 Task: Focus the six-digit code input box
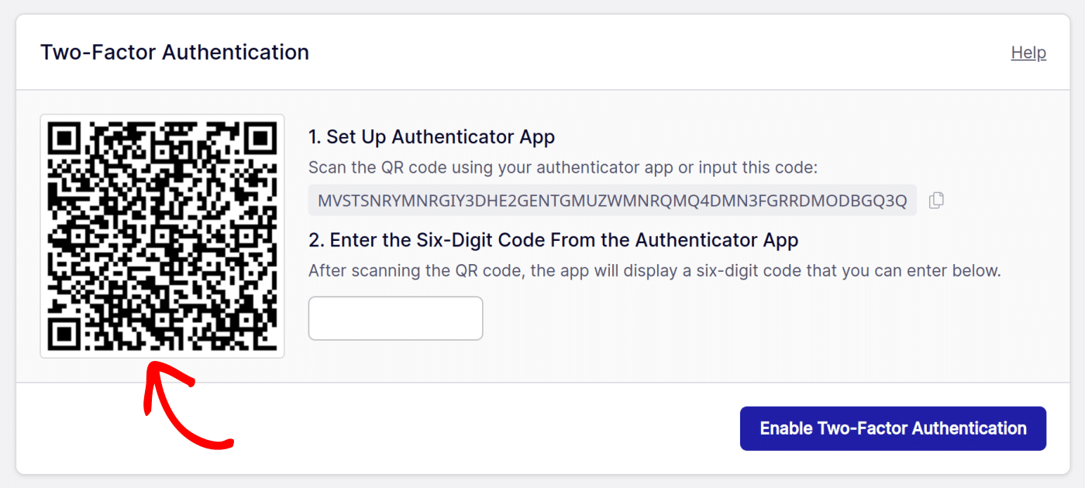click(x=395, y=318)
